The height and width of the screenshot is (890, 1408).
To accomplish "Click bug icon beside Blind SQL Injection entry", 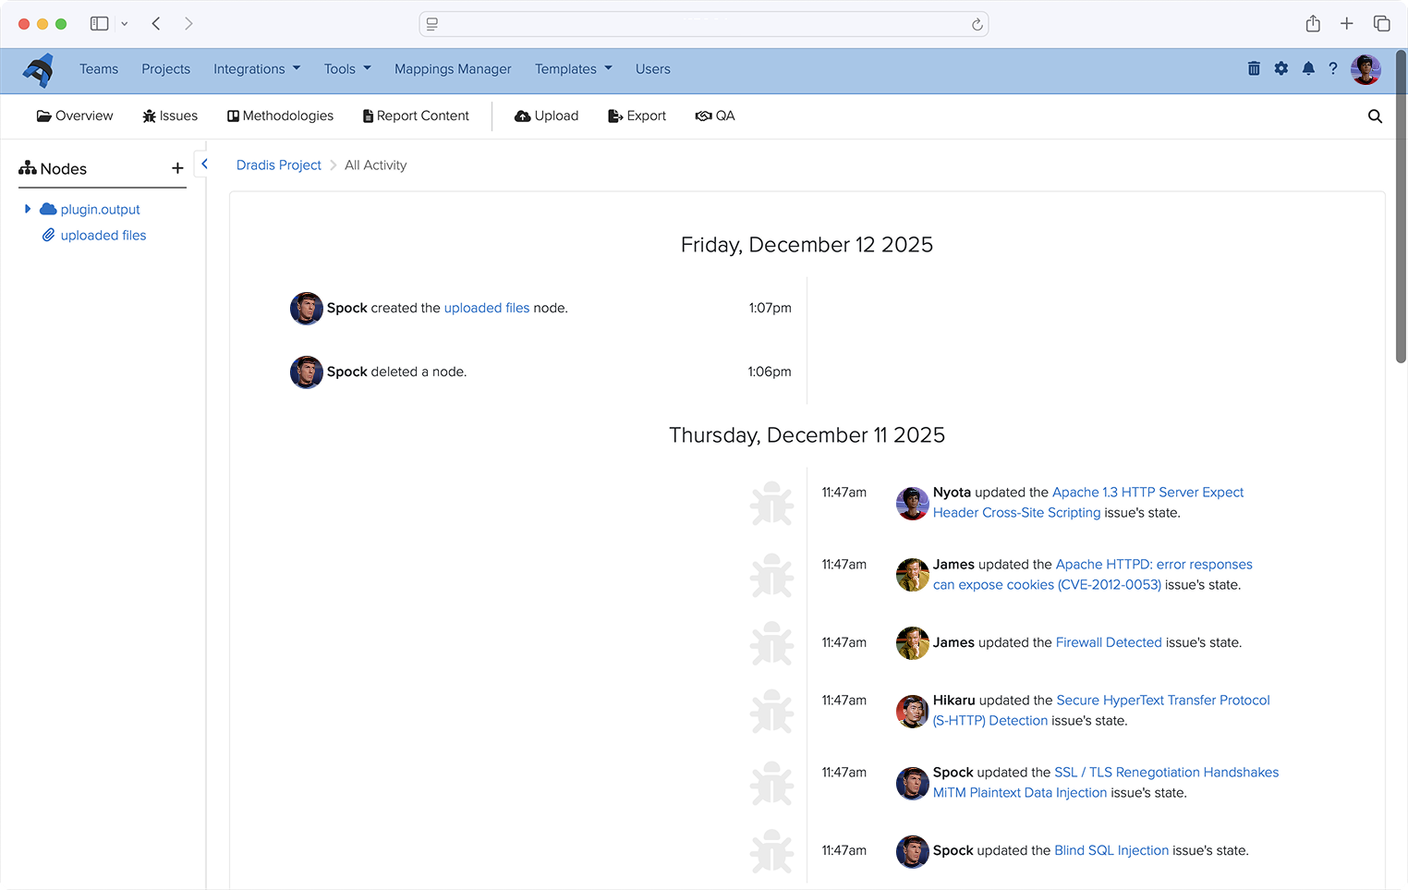I will coord(771,851).
